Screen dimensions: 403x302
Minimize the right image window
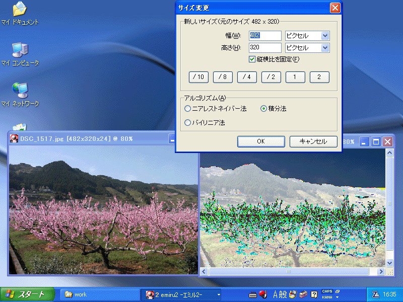364,142
